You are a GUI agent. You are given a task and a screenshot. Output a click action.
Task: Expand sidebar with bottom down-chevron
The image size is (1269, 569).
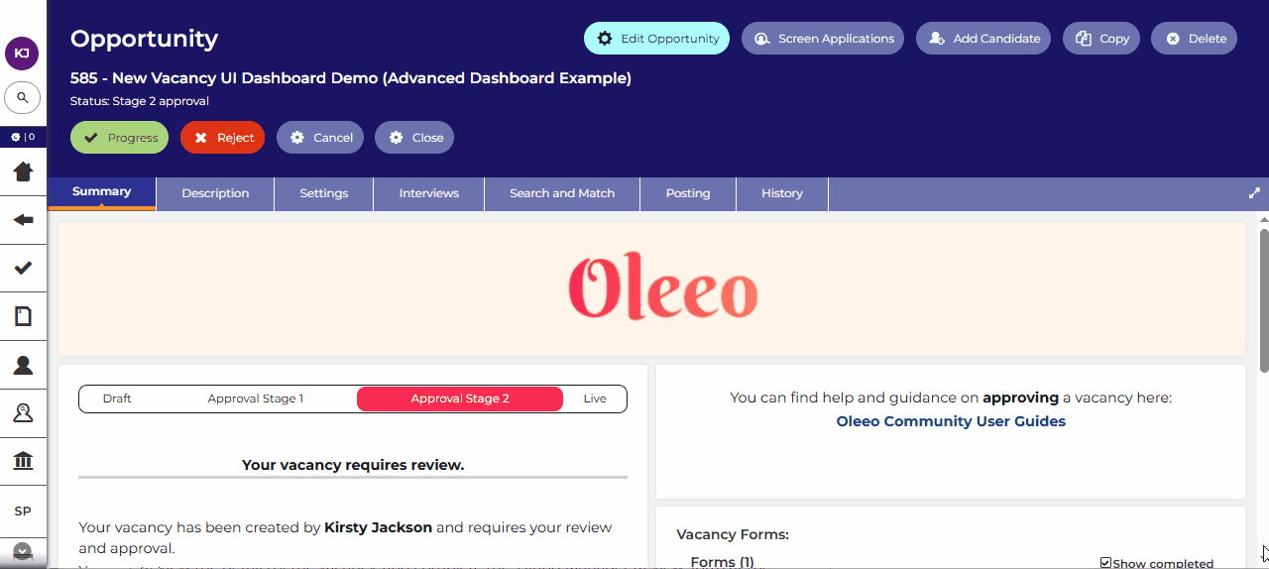click(x=22, y=551)
